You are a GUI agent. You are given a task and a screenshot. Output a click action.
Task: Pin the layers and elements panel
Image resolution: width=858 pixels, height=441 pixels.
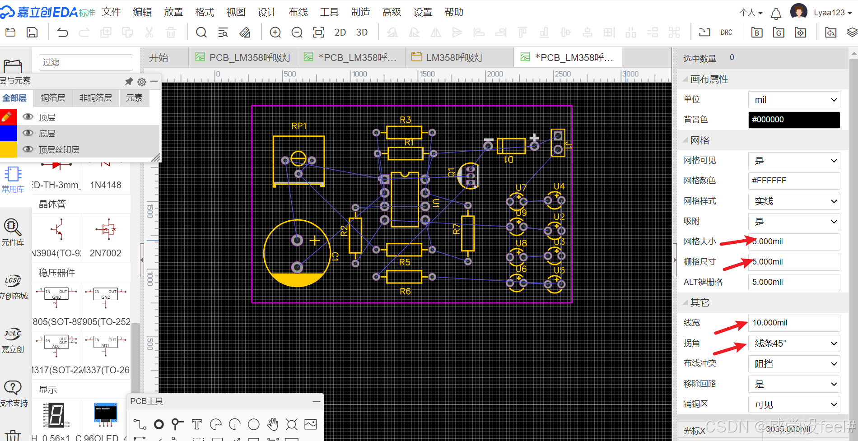tap(129, 81)
